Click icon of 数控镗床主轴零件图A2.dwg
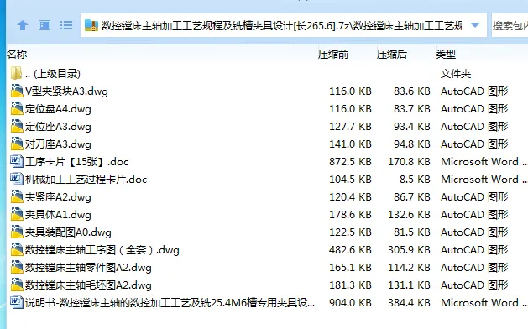Screen dimensions: 528x329 [17, 267]
